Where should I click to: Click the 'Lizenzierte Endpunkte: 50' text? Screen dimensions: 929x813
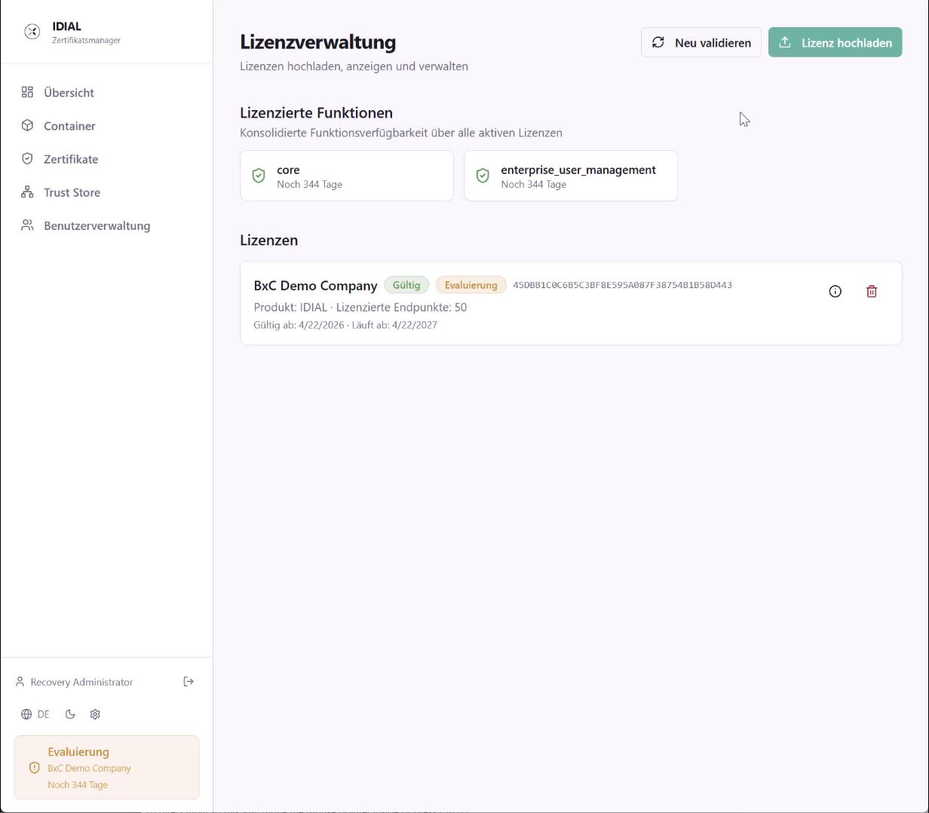pos(401,307)
